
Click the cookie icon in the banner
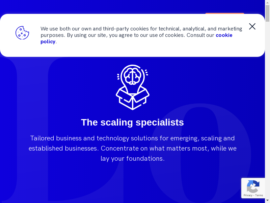click(22, 33)
